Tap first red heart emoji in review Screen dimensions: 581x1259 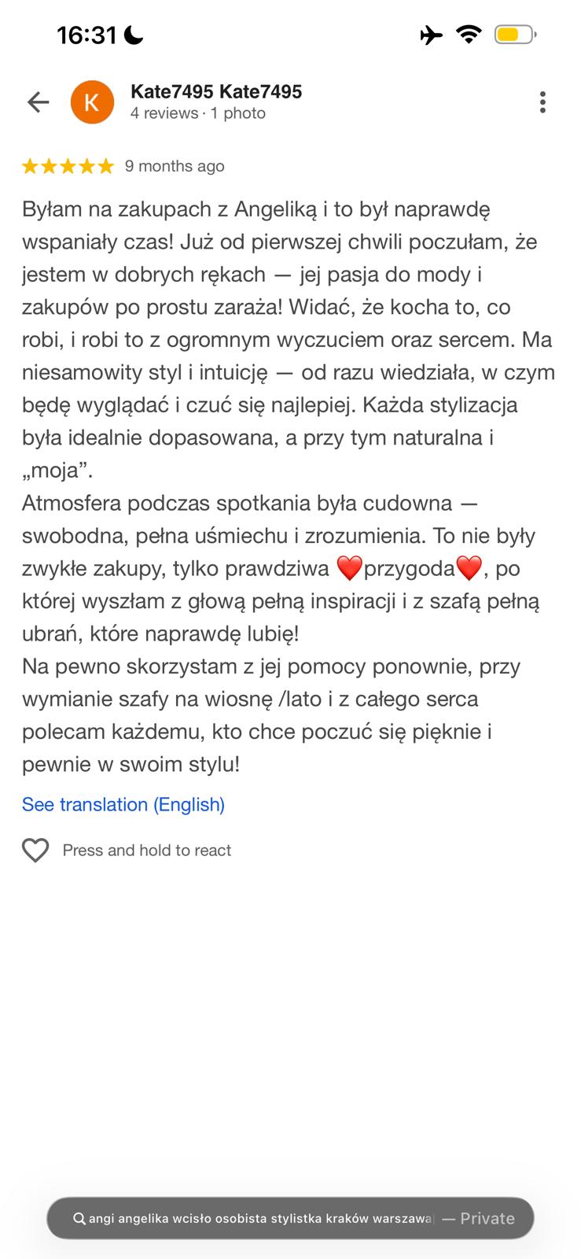[349, 568]
